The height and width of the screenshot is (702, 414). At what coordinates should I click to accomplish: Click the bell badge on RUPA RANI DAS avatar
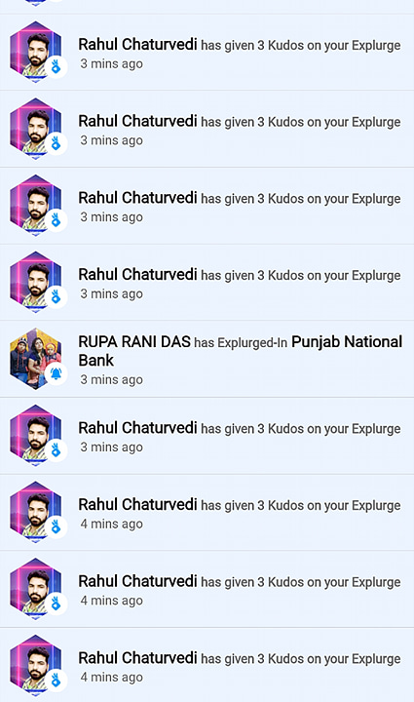(56, 373)
